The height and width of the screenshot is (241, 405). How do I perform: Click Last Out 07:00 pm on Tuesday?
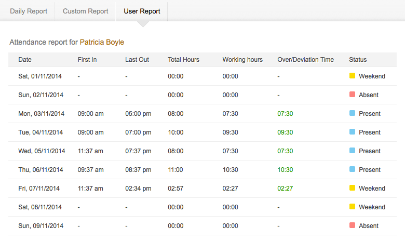click(x=138, y=132)
